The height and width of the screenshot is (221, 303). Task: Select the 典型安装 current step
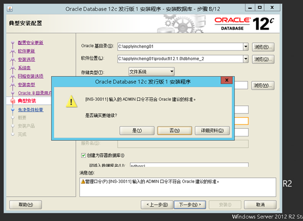pyautogui.click(x=27, y=101)
